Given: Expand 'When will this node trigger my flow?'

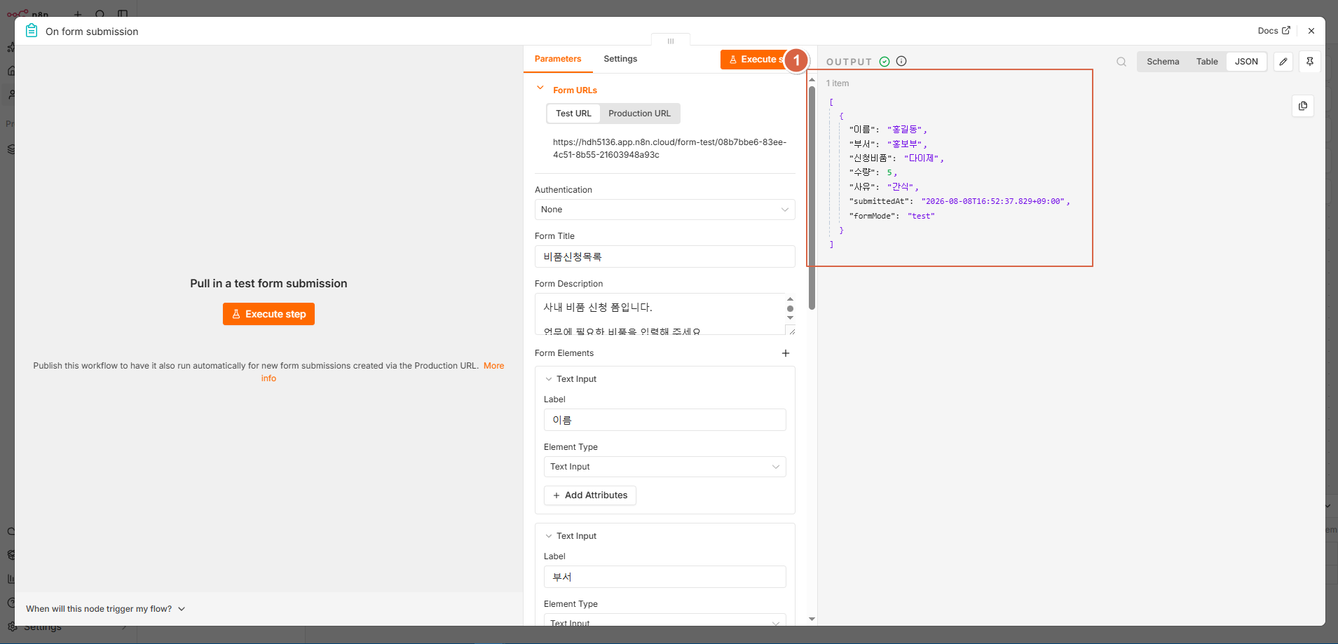Looking at the screenshot, I should tap(105, 609).
